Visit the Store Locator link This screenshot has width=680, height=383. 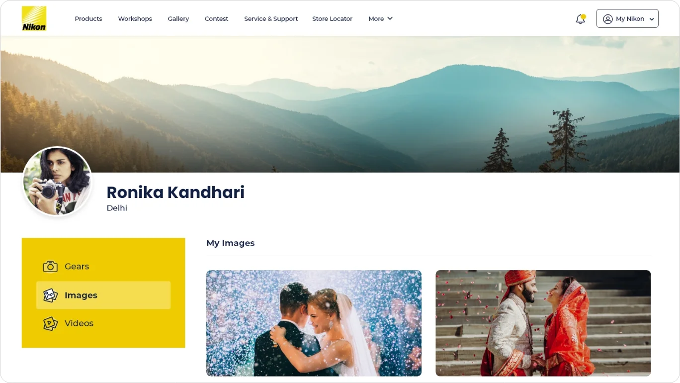pyautogui.click(x=332, y=18)
